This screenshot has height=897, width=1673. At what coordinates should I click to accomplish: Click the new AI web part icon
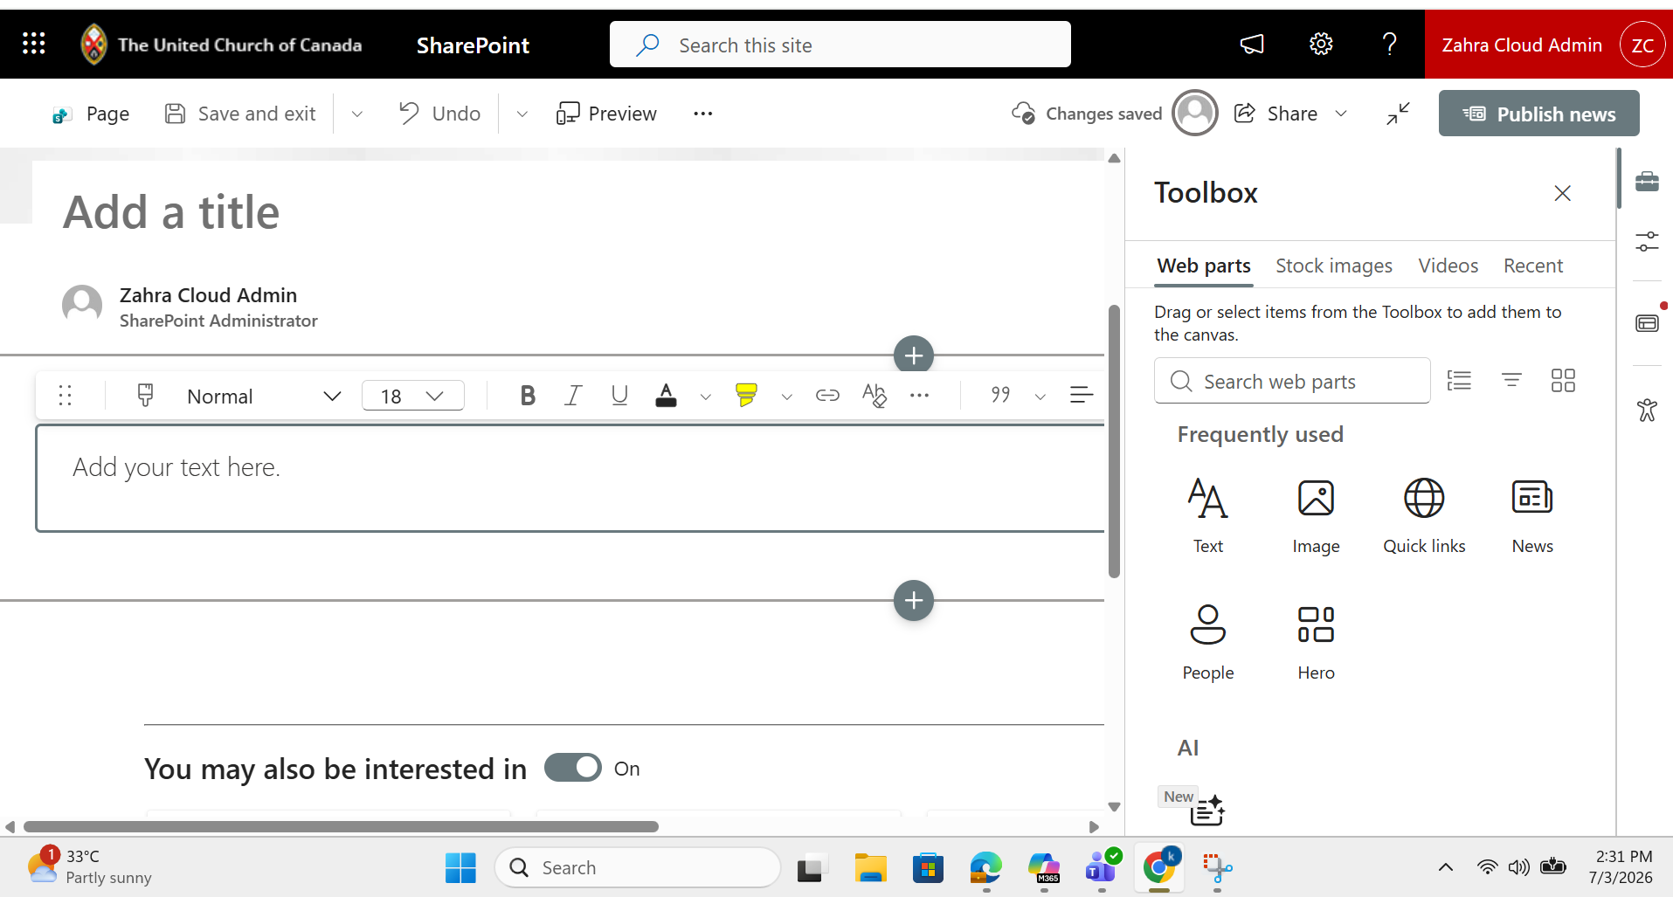point(1207,811)
